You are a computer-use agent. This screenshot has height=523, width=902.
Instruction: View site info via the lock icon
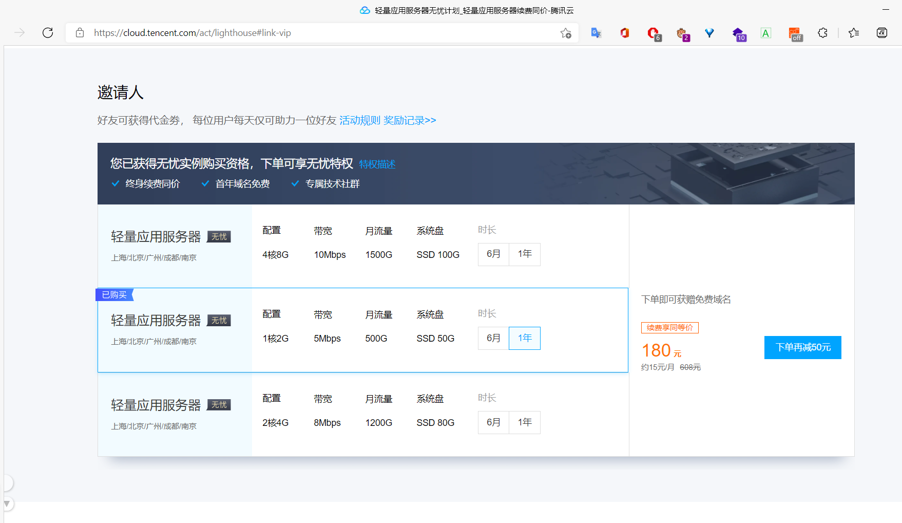[80, 33]
